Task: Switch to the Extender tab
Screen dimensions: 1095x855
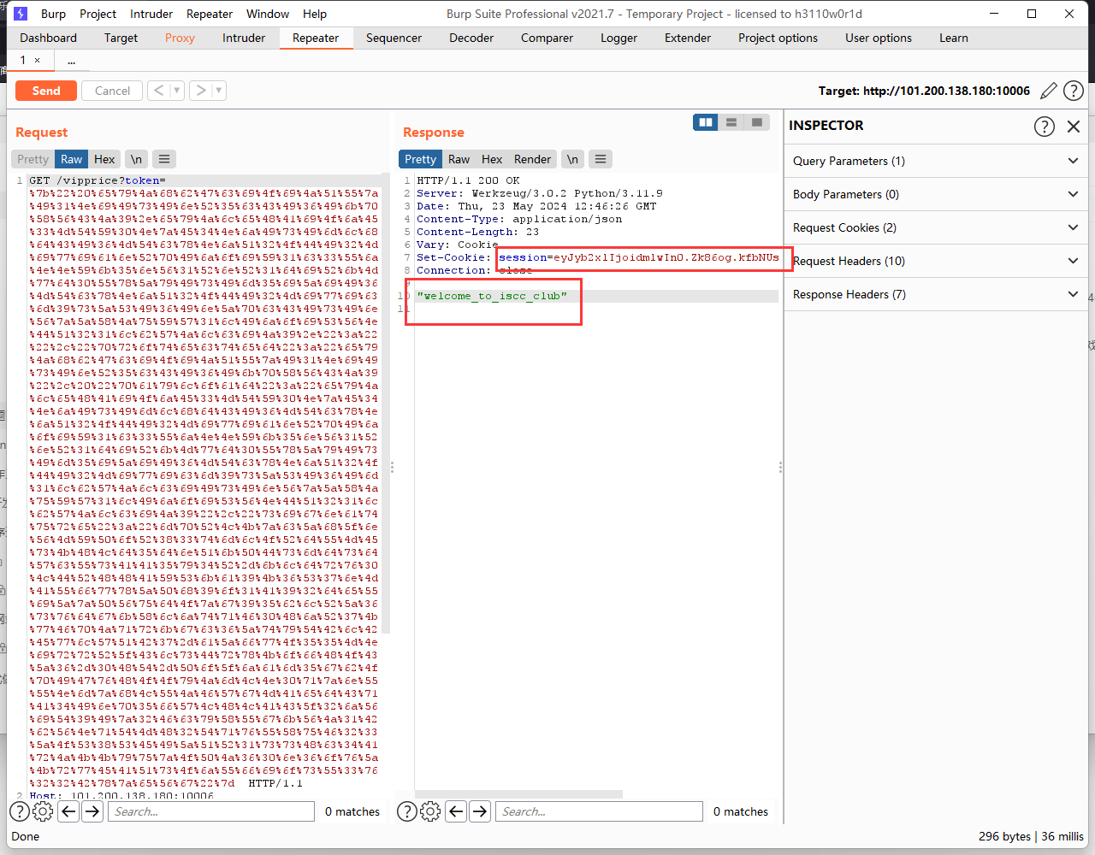Action: (x=688, y=38)
